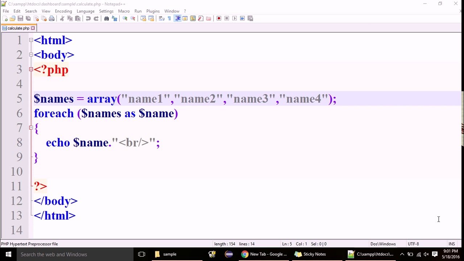This screenshot has height=261, width=464.
Task: Click the Cut scissors icon
Action: tap(62, 18)
